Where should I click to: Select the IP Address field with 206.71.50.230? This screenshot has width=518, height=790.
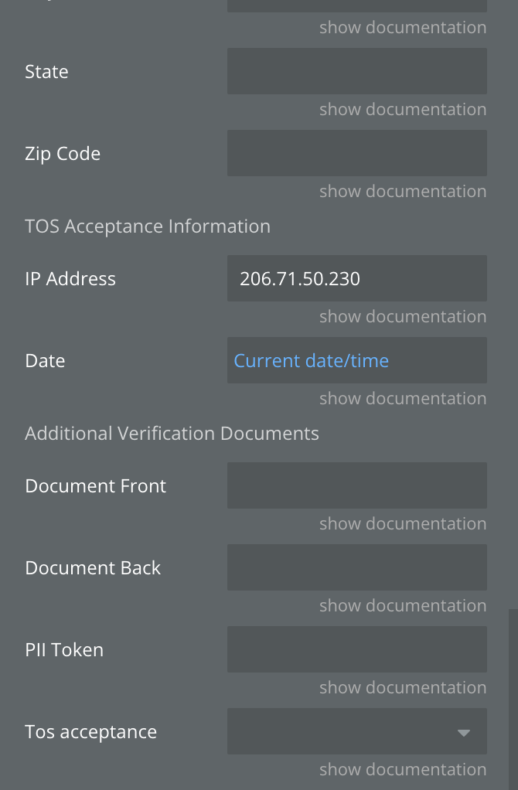[x=356, y=278]
